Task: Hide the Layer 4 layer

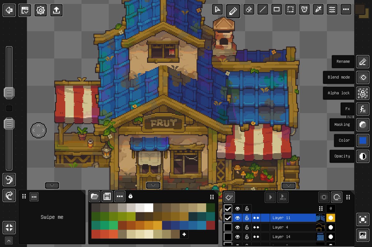Action: tap(237, 227)
